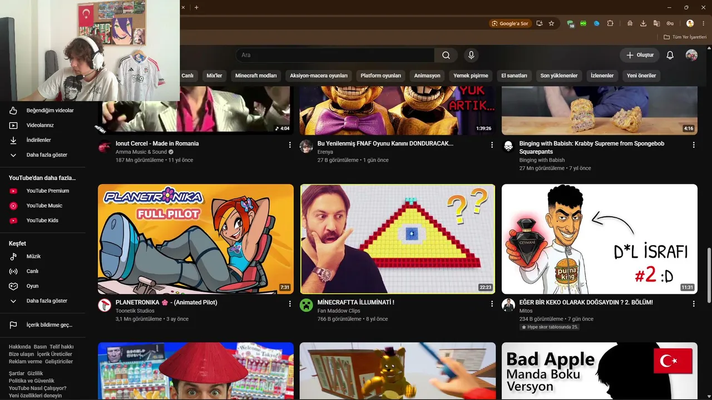Select the El sanatları filter chip
The height and width of the screenshot is (400, 712).
[x=514, y=76]
